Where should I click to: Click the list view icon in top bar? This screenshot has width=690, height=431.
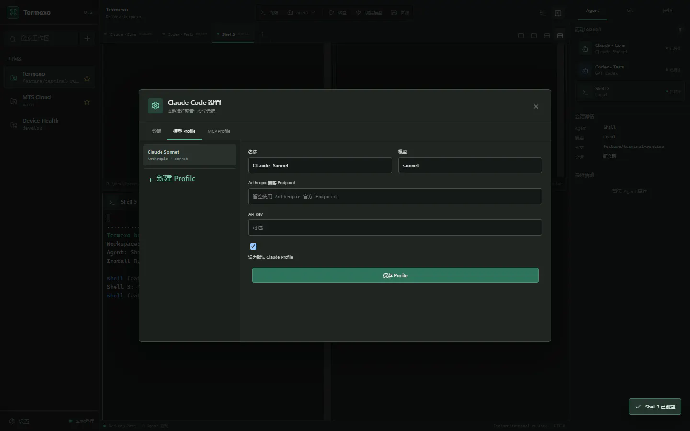point(543,13)
